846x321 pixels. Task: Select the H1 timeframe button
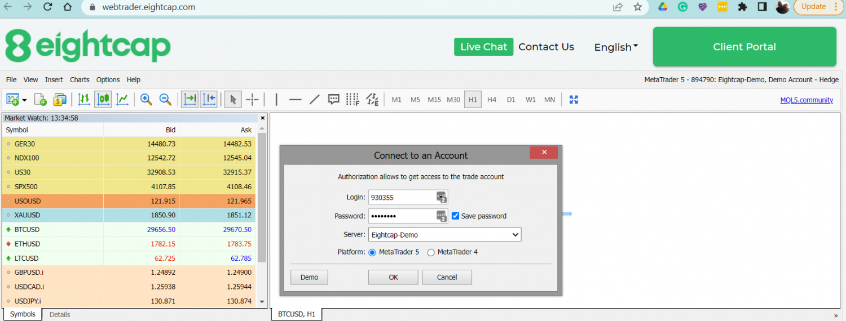tap(473, 100)
